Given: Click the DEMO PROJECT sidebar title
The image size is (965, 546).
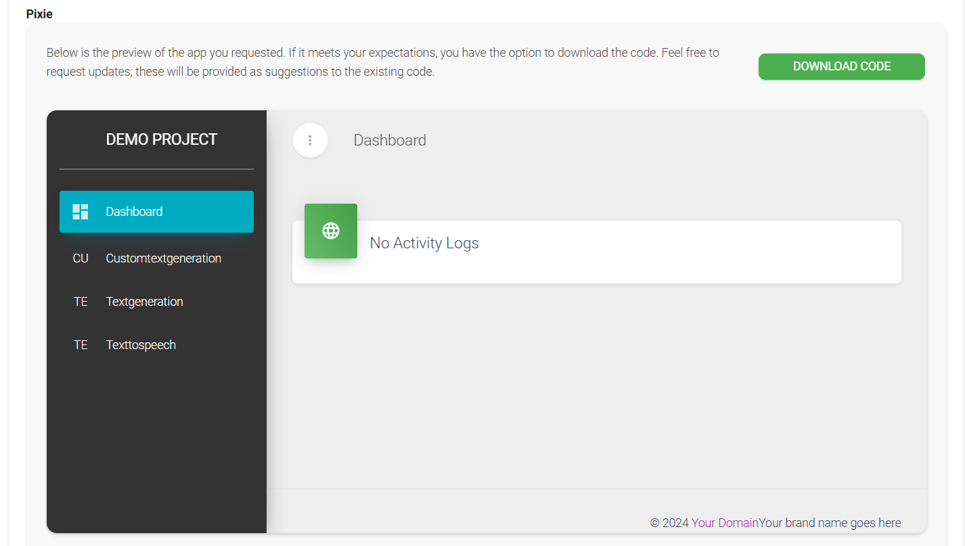Looking at the screenshot, I should (x=162, y=139).
